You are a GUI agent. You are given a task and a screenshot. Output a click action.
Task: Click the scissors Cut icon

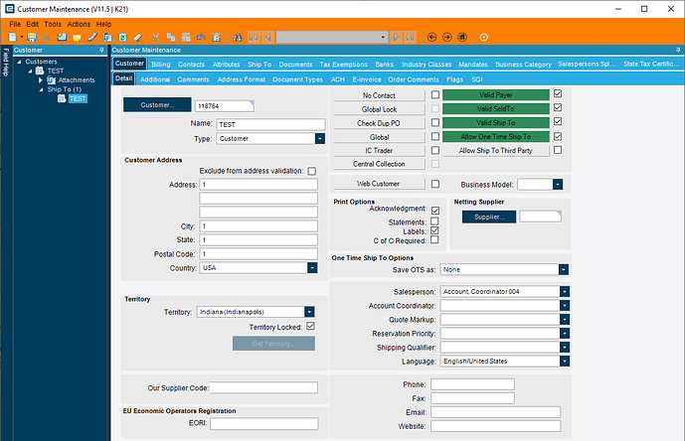(155, 37)
